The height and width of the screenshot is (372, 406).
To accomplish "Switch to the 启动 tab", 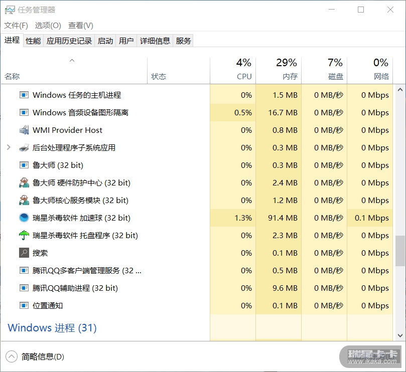I will tap(105, 41).
